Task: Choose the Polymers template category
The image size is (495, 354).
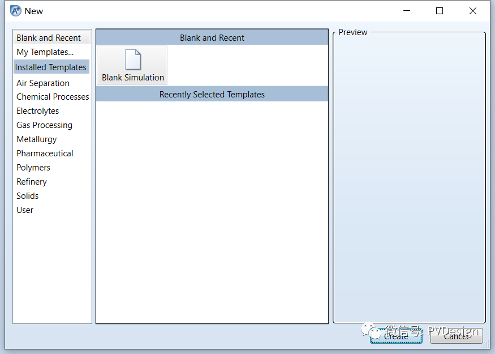Action: tap(33, 168)
